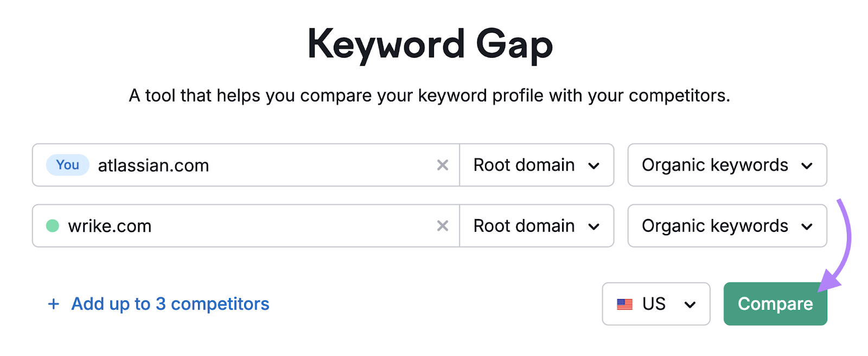Screen dimensions: 868x356
Task: Click the plus icon before Add competitors
Action: pos(54,304)
